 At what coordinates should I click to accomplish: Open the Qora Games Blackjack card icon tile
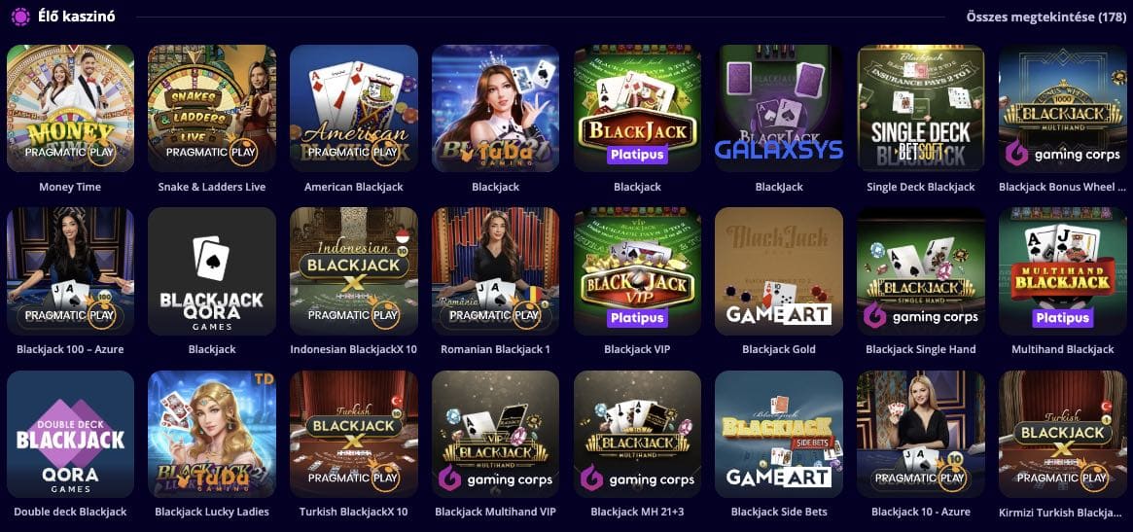pyautogui.click(x=212, y=271)
